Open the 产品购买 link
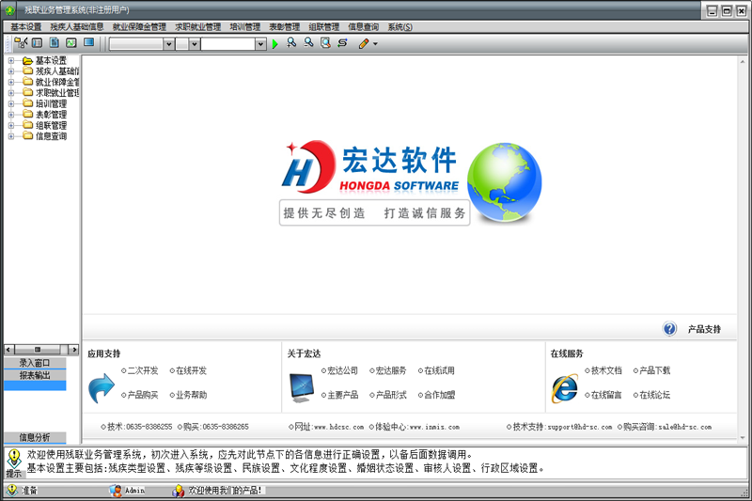The width and height of the screenshot is (752, 501). tap(143, 395)
